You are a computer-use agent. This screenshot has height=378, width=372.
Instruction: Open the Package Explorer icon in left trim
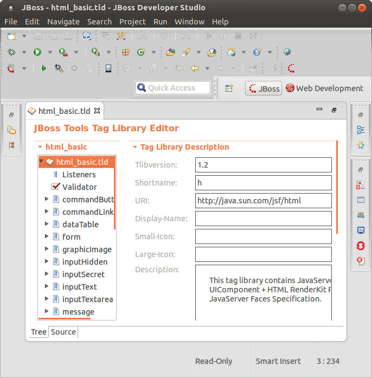coord(11,130)
